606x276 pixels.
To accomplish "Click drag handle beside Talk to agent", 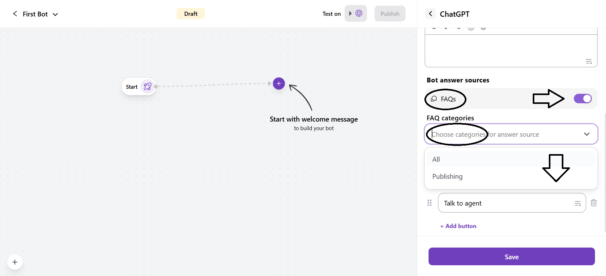I will 429,203.
